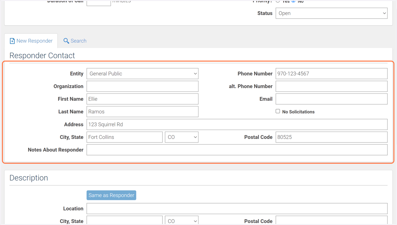Viewport: 397px width, 225px height.
Task: Open the Entity dropdown showing General Public
Action: [143, 74]
